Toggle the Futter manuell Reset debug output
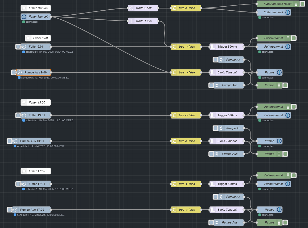The width and height of the screenshot is (308, 228). pos(302,4)
